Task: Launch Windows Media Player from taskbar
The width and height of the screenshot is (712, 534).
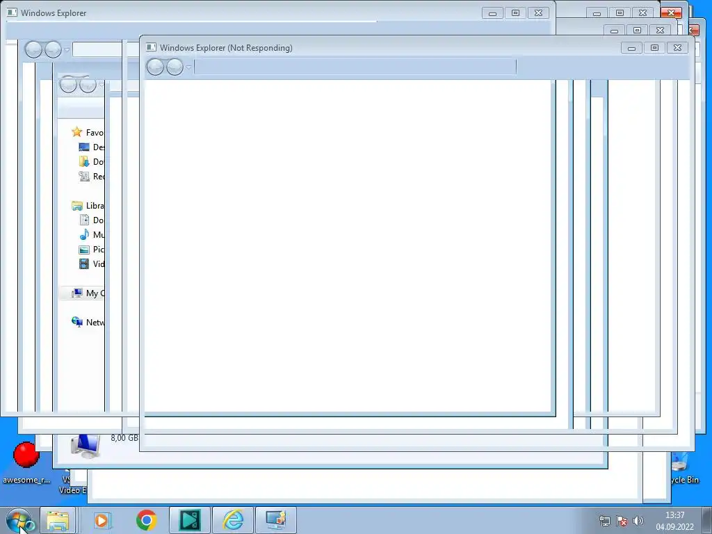Action: point(103,520)
